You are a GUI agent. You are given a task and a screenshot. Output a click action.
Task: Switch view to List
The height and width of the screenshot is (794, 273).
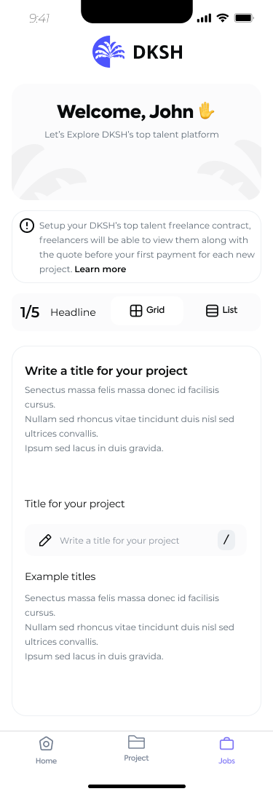point(222,311)
